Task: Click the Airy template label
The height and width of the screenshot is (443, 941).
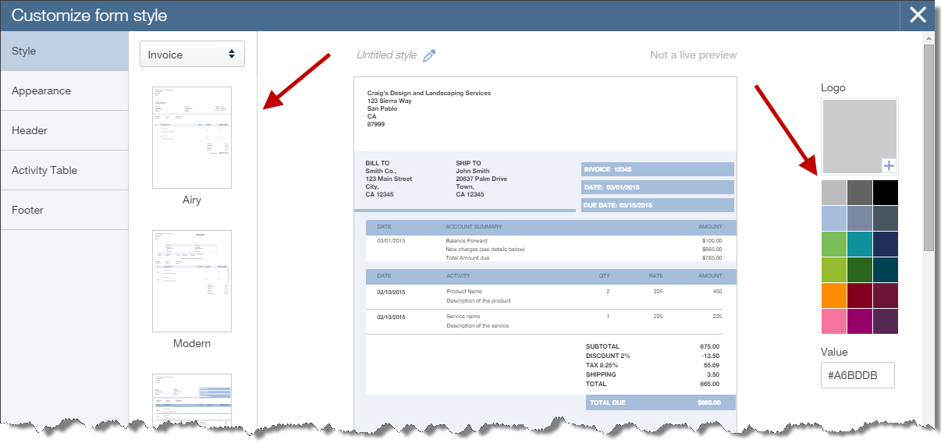Action: tap(192, 200)
